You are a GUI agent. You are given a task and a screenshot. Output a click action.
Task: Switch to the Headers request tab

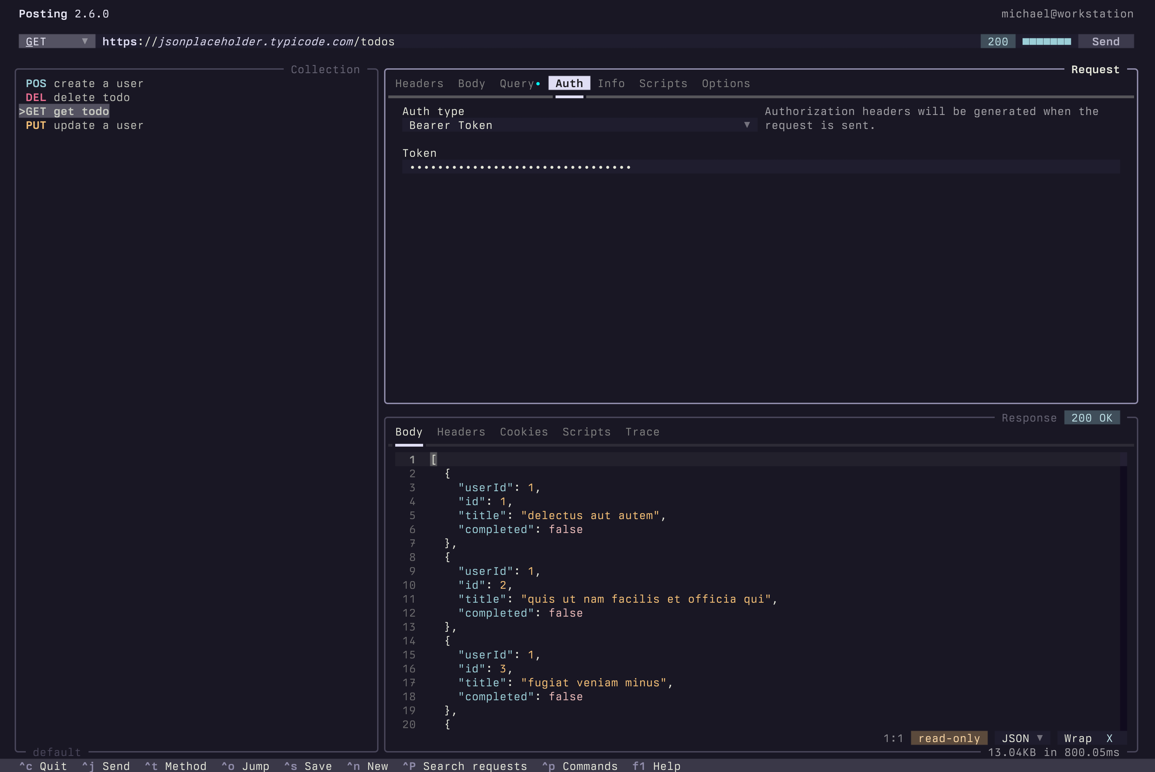click(419, 83)
